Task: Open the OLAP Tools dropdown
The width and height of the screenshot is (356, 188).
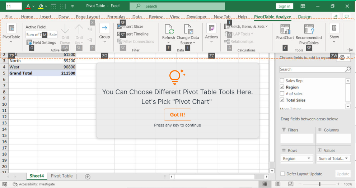Action: pyautogui.click(x=239, y=34)
